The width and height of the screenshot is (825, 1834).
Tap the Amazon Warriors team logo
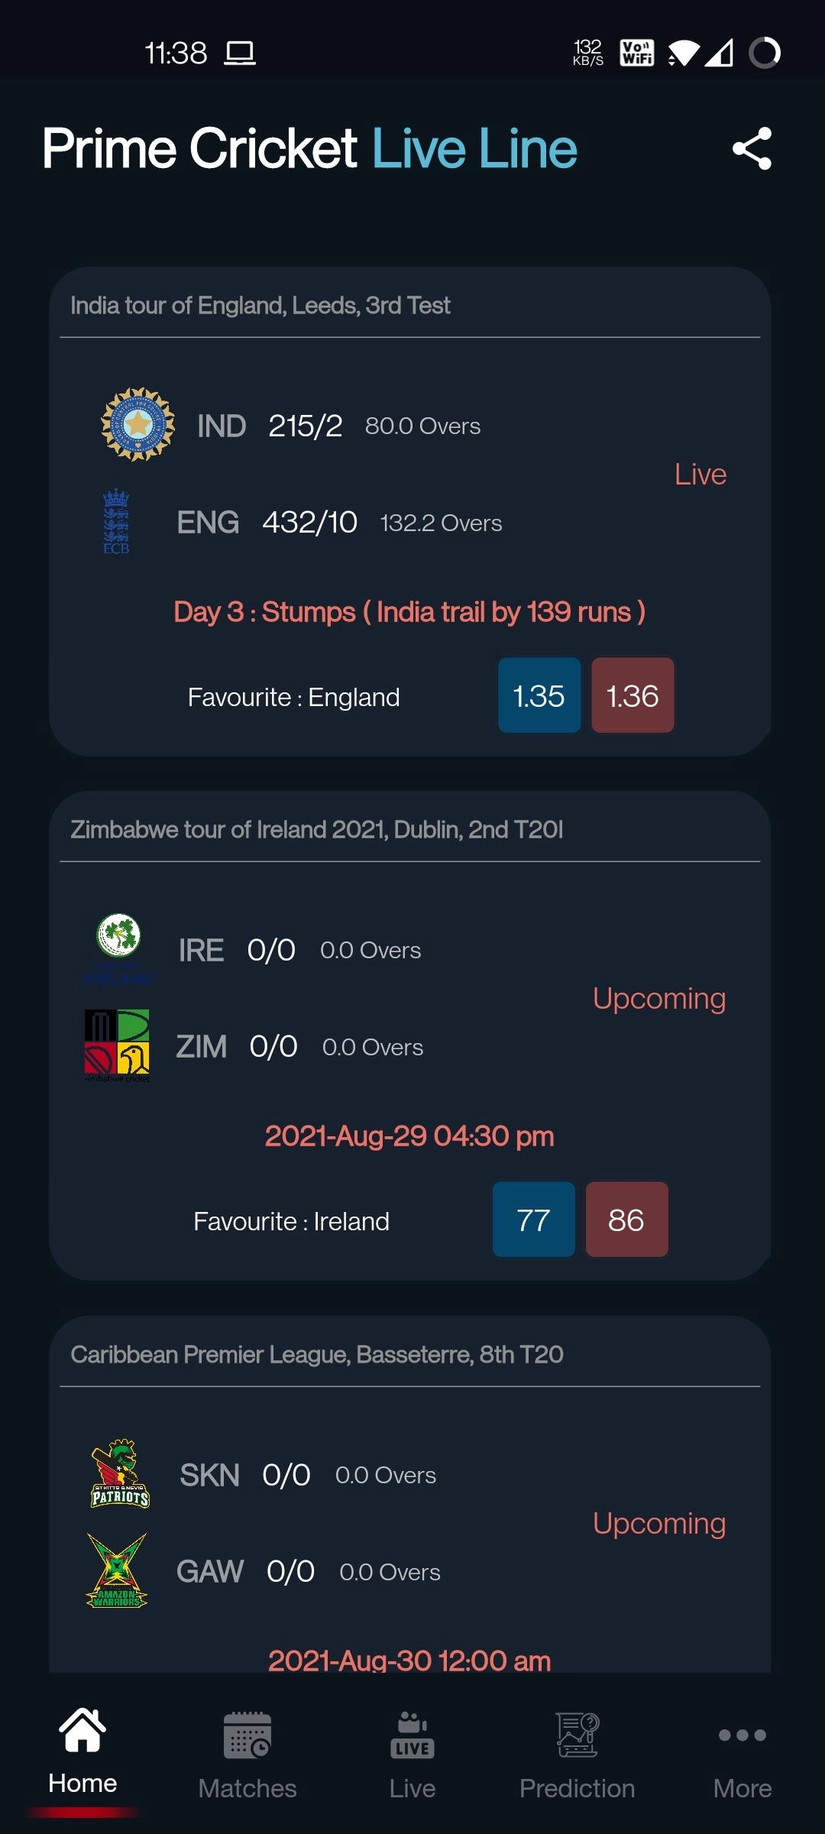tap(117, 1570)
